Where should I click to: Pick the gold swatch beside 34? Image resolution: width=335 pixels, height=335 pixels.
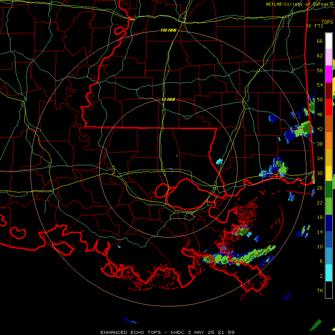point(329,157)
